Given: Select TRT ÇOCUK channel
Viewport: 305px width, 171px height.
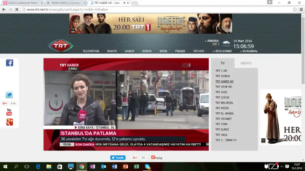Looking at the screenshot, I should 222,97.
